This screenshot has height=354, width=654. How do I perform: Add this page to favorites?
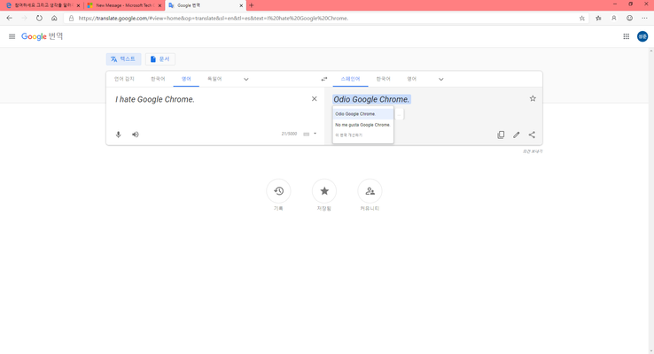[x=582, y=19]
